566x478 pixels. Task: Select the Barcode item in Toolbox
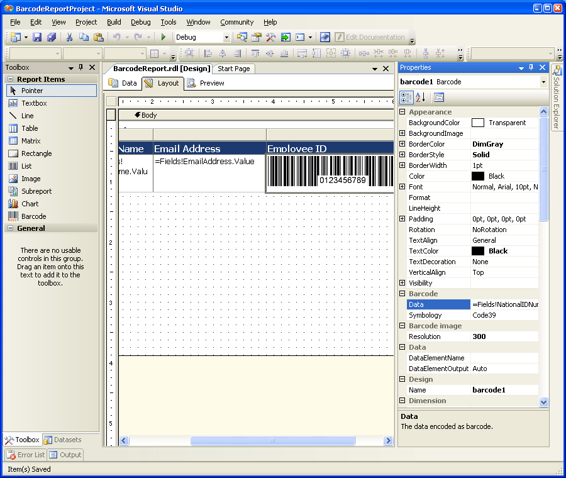click(x=33, y=216)
